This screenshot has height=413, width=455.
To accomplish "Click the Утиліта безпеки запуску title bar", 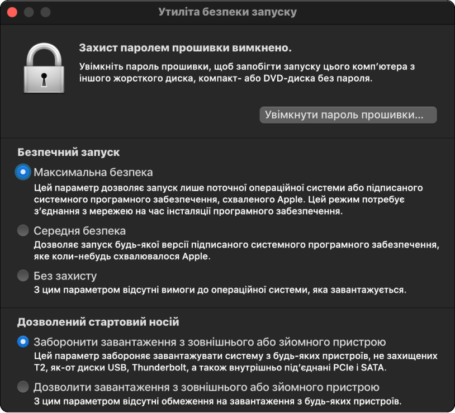I will (x=228, y=11).
